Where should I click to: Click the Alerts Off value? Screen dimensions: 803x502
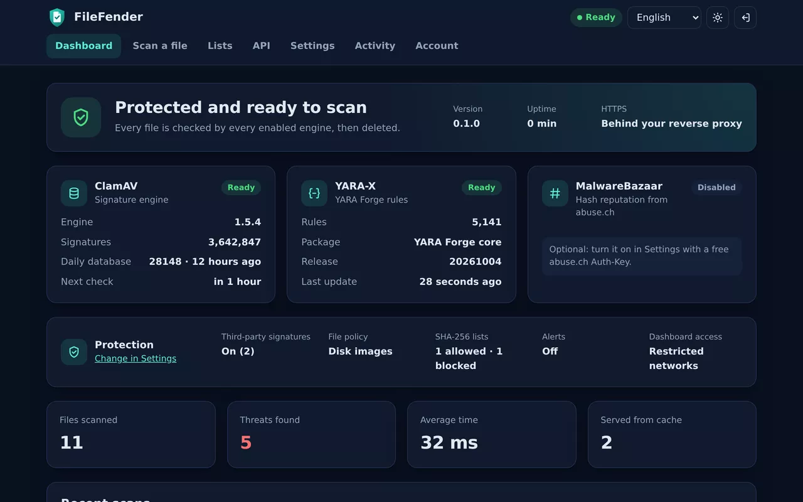pyautogui.click(x=550, y=351)
